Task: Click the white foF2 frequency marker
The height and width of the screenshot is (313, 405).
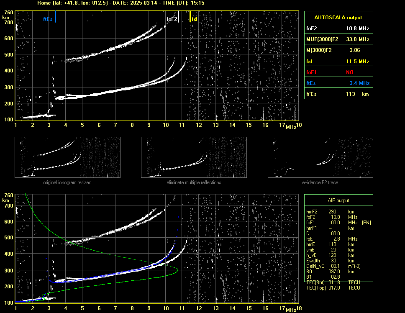Action: pyautogui.click(x=179, y=16)
